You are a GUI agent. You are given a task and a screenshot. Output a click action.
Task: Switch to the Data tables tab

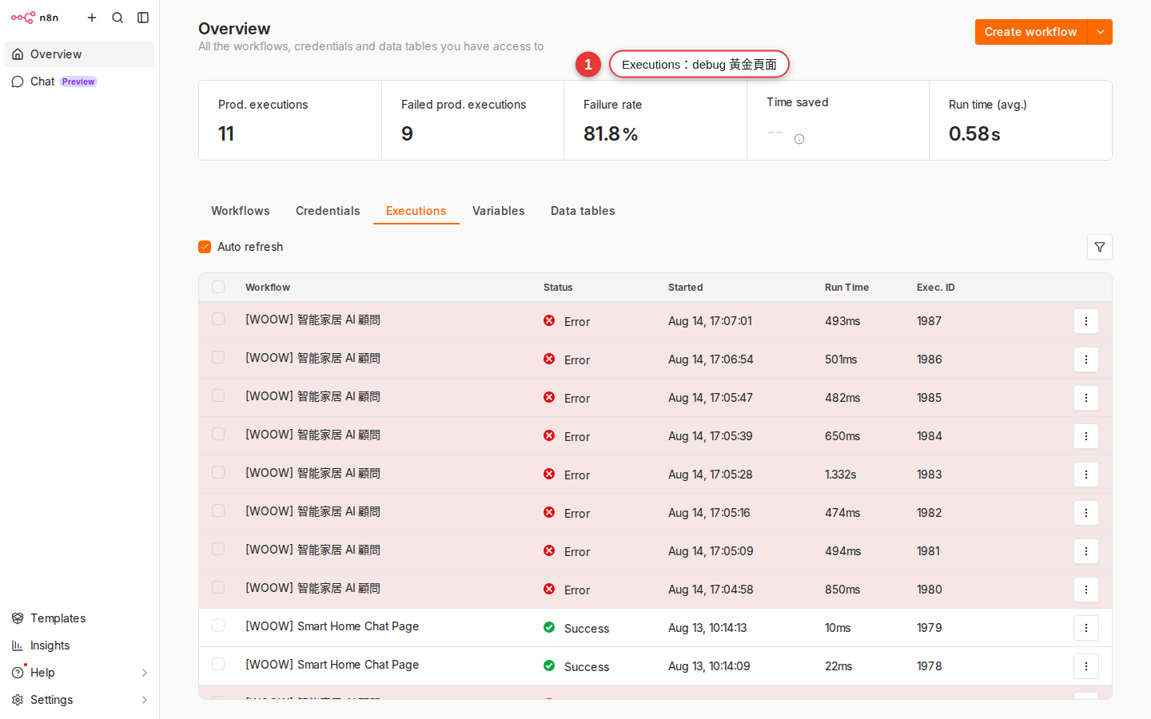(x=583, y=211)
